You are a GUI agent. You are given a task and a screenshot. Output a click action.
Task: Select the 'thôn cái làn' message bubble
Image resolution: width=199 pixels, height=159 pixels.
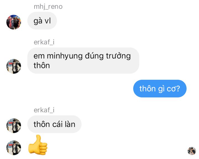point(54,124)
